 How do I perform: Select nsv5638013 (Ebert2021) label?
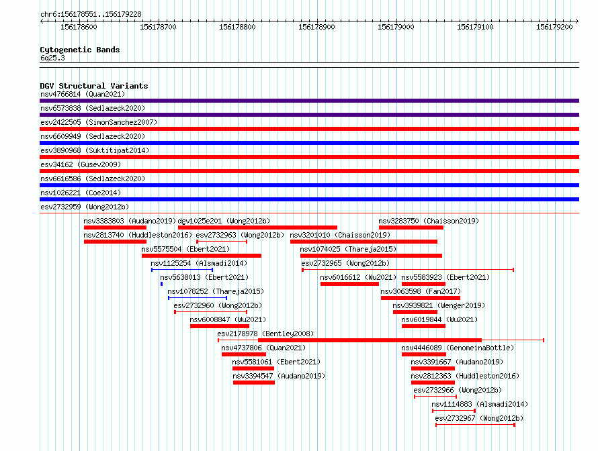click(x=204, y=277)
